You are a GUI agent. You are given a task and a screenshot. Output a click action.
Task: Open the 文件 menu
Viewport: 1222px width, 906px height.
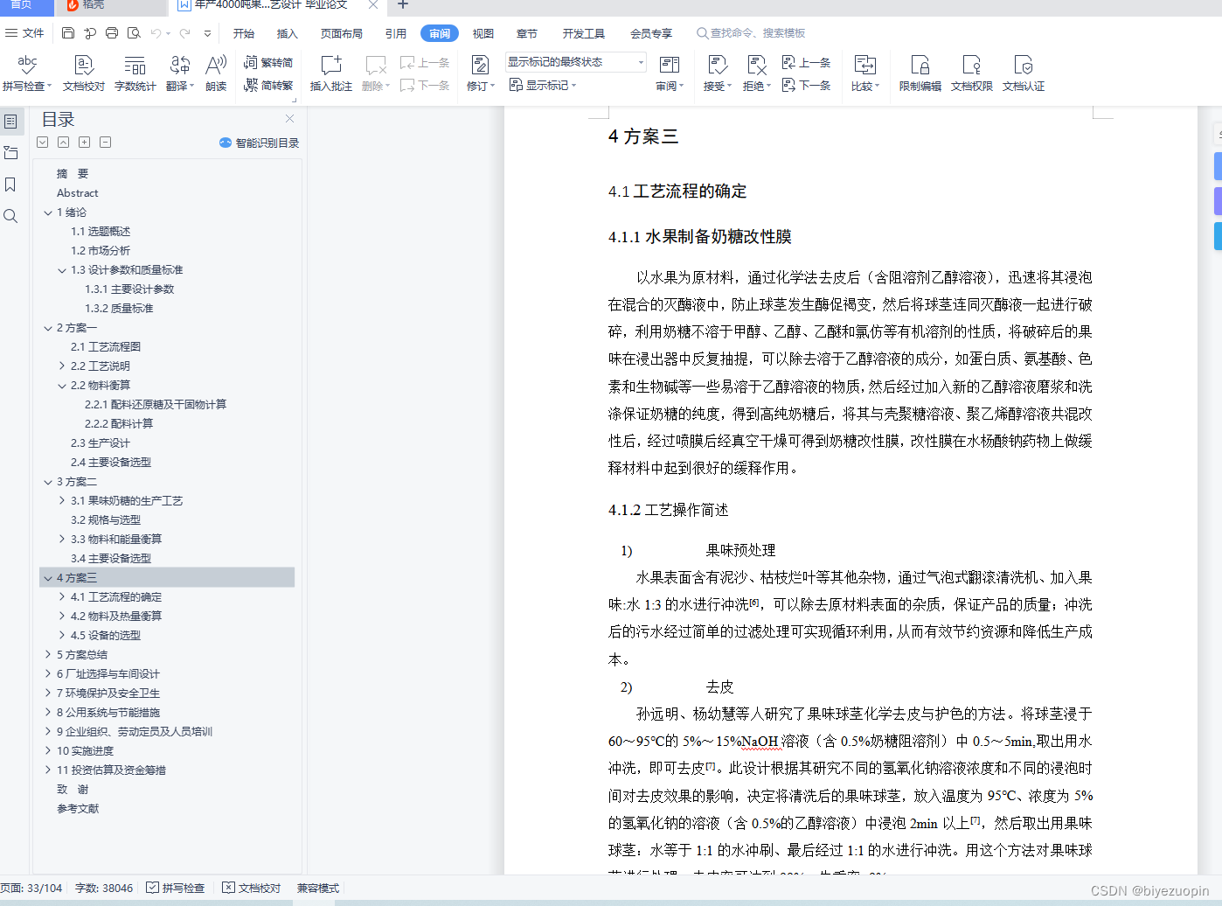click(x=25, y=33)
